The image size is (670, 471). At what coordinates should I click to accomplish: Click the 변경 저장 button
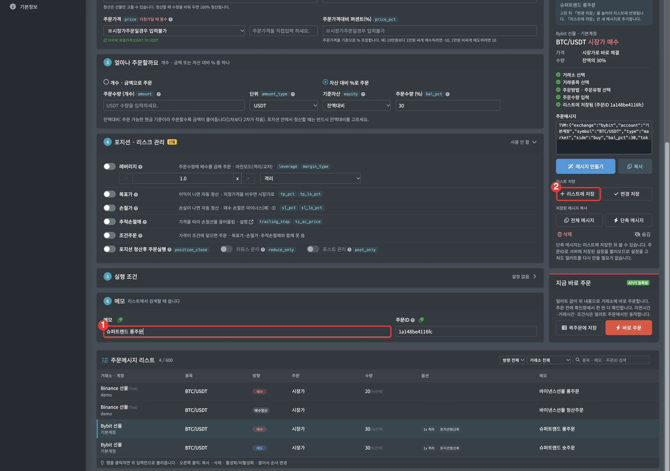pyautogui.click(x=626, y=194)
